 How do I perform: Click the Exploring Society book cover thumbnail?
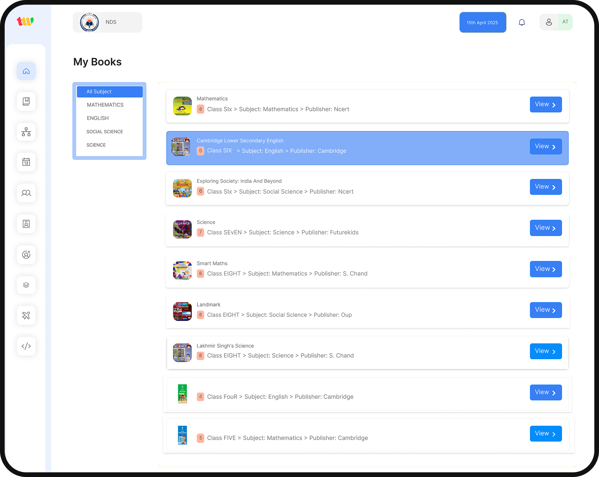pyautogui.click(x=182, y=188)
